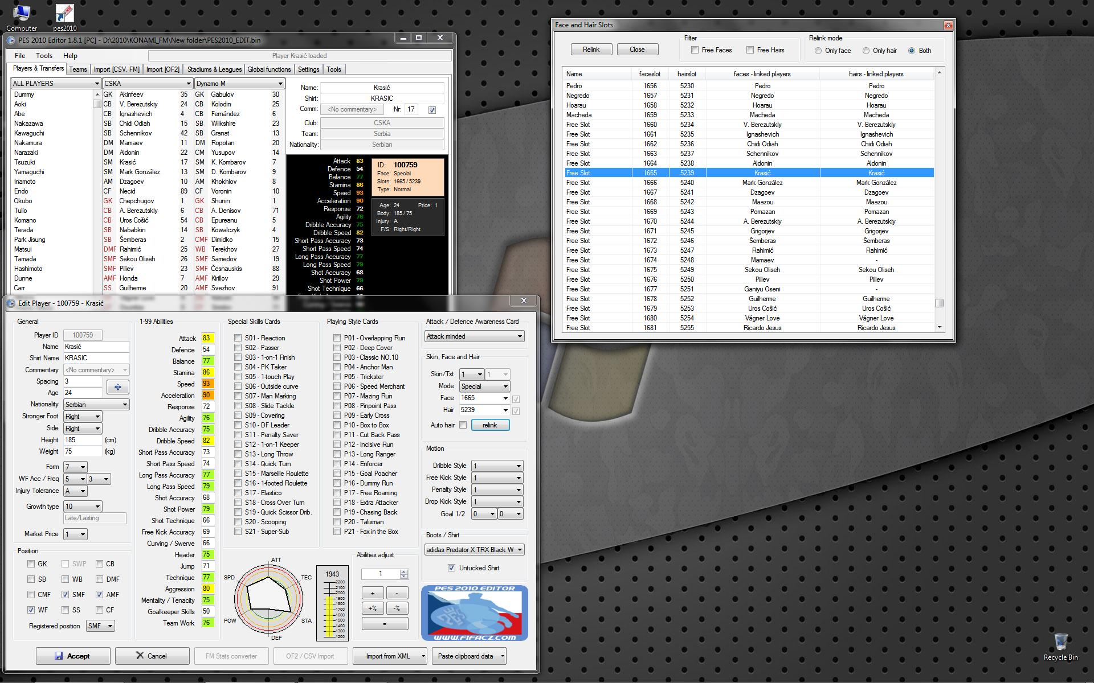This screenshot has width=1094, height=683.
Task: Open the Tools menu
Action: pos(44,56)
